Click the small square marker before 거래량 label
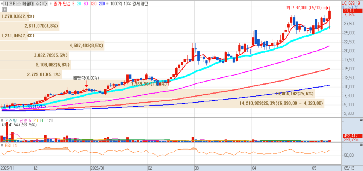 (x=2, y=120)
